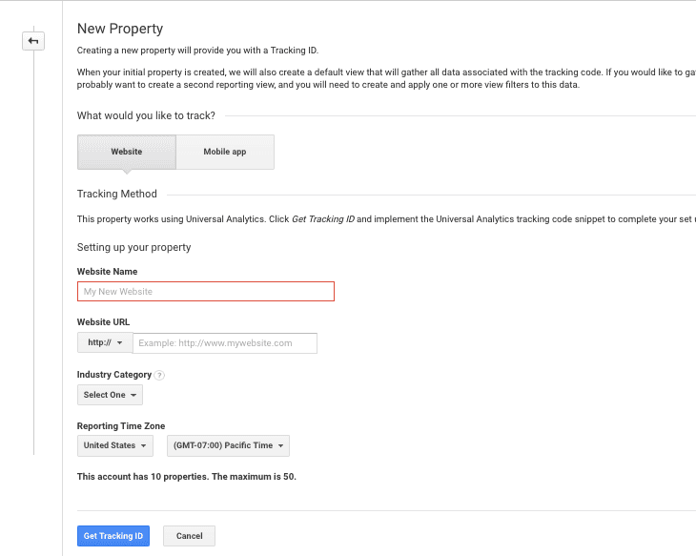Image resolution: width=696 pixels, height=556 pixels.
Task: Click the Website Name field label
Action: click(x=107, y=272)
